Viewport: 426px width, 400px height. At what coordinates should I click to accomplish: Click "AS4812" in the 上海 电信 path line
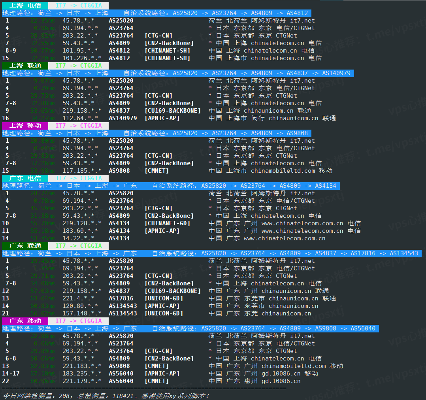(297, 13)
